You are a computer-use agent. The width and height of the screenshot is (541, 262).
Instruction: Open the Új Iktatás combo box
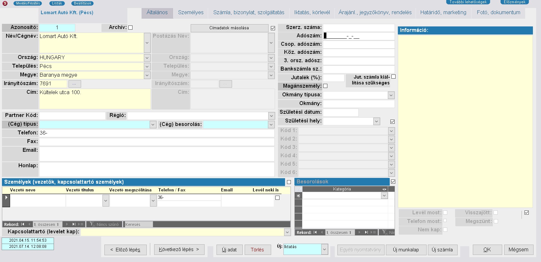point(324,249)
